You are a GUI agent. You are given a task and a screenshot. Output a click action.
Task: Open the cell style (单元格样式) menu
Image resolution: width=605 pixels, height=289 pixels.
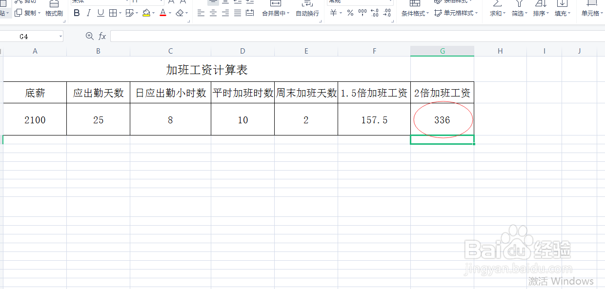click(456, 13)
